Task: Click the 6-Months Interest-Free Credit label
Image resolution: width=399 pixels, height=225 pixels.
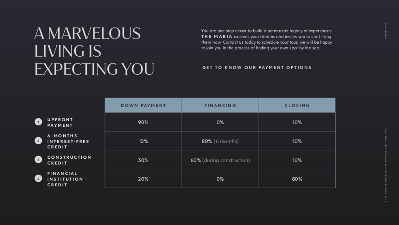Action: point(68,142)
